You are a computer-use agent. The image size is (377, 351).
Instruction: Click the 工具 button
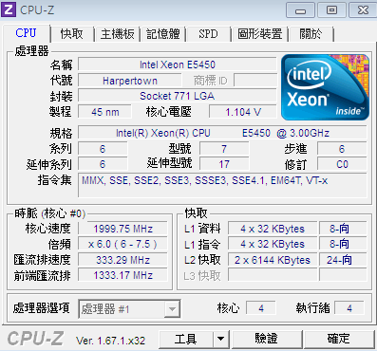click(186, 340)
